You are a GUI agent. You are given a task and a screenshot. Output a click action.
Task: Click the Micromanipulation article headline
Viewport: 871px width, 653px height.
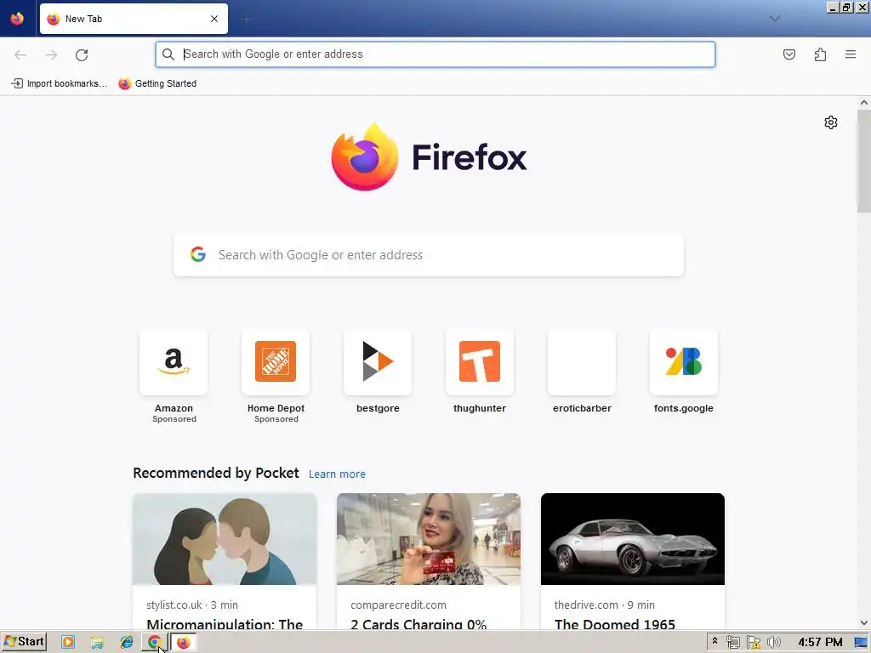click(225, 623)
